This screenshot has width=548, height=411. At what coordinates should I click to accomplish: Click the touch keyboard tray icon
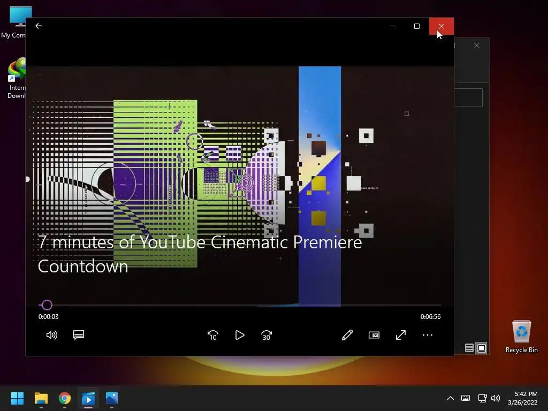(x=466, y=398)
